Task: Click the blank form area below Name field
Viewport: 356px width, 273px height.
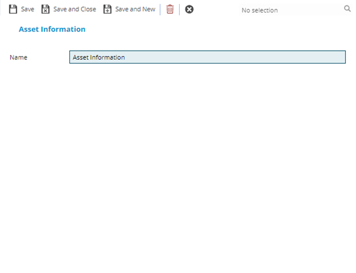Action: 178,166
